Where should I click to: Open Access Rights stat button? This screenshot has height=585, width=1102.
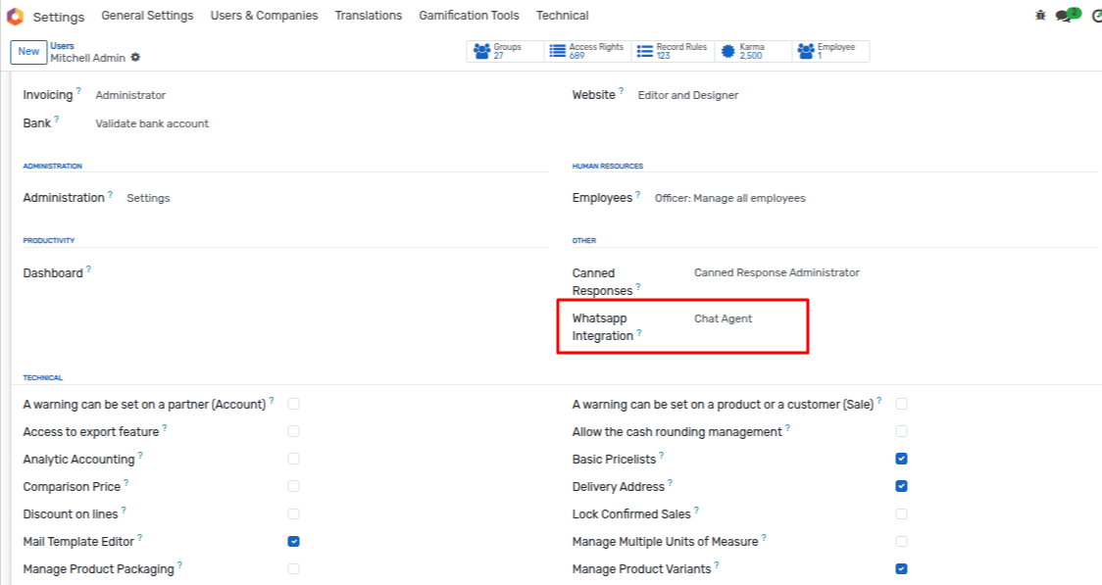(586, 52)
